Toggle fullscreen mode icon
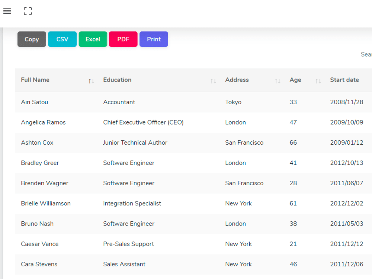The image size is (372, 279). click(x=28, y=11)
